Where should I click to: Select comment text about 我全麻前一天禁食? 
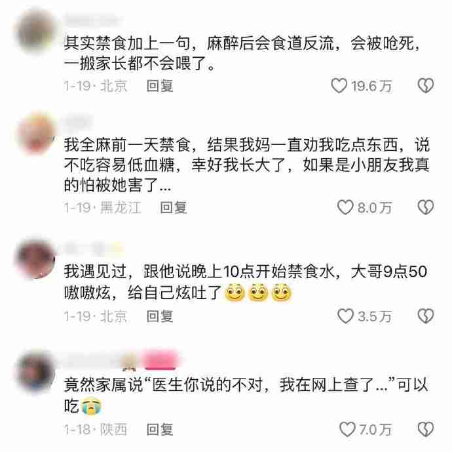246,165
